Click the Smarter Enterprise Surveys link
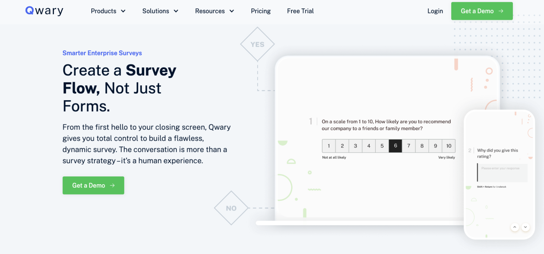Viewport: 544px width, 254px height. coord(102,53)
